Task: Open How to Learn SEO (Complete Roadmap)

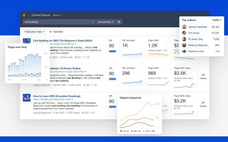Action: (57, 96)
